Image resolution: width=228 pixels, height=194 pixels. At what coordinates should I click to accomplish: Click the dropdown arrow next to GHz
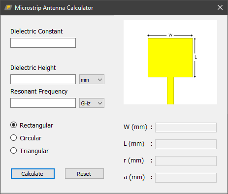[100, 103]
